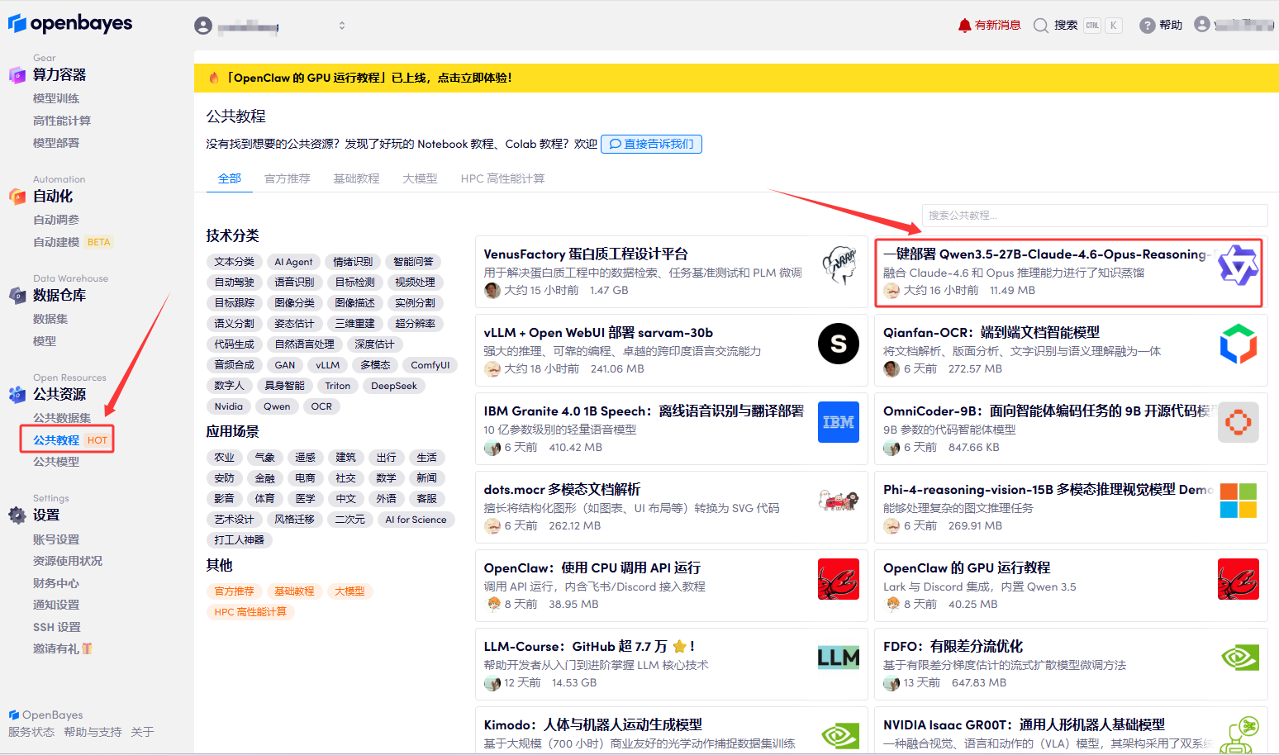
Task: Filter by the ComfyUI tag
Action: pyautogui.click(x=430, y=365)
